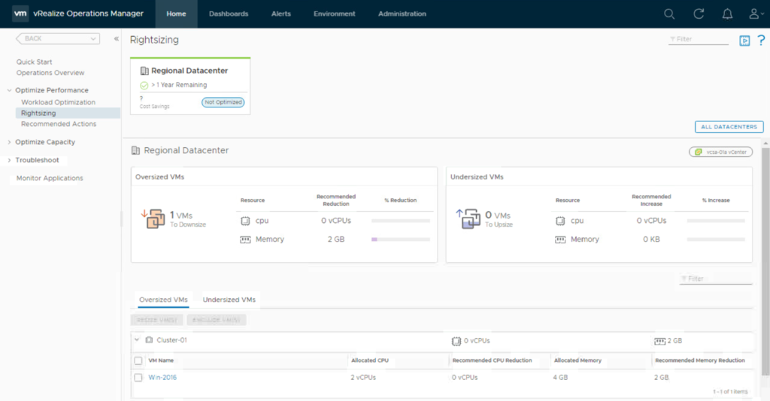This screenshot has height=401, width=770.
Task: Click the panel icon beside the help icon
Action: [x=744, y=41]
